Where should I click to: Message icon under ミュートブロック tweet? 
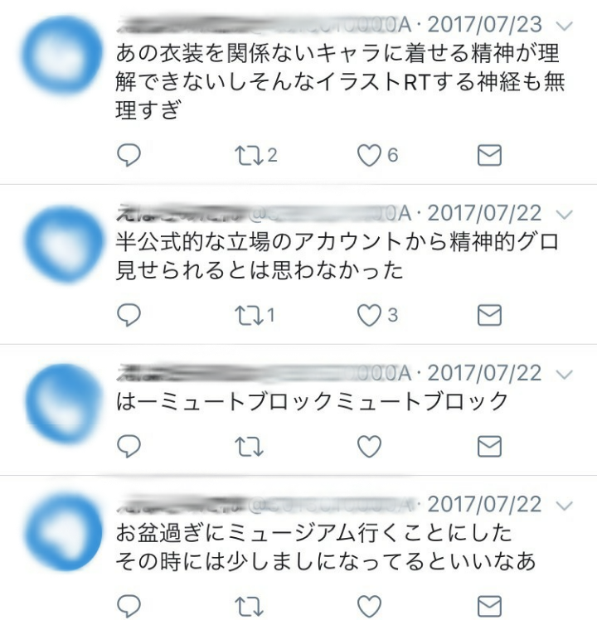pyautogui.click(x=489, y=447)
